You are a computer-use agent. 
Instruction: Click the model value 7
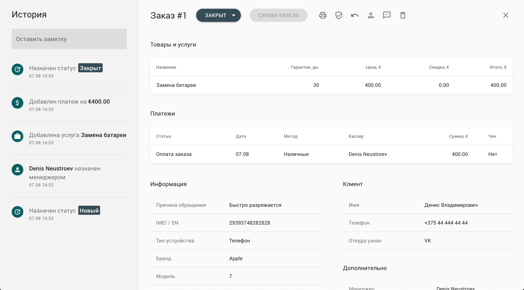(230, 276)
